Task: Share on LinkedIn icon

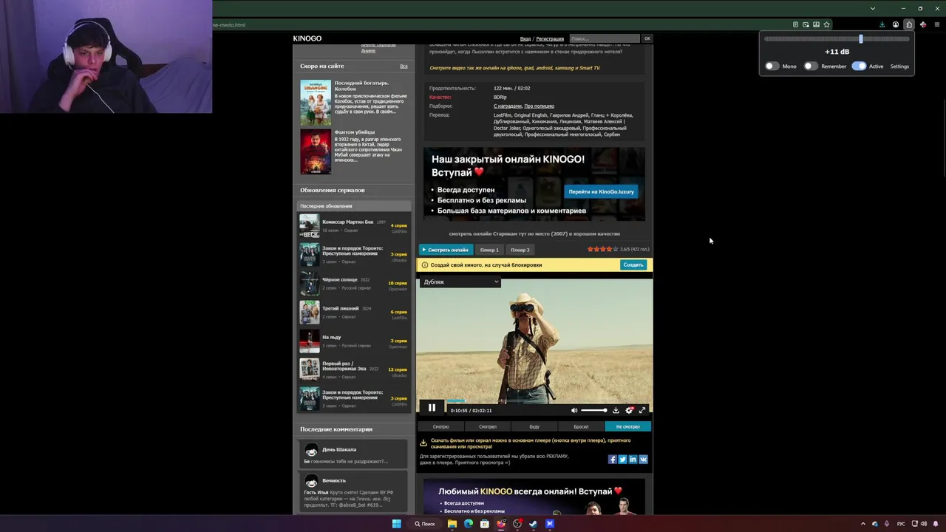Action: (x=633, y=460)
